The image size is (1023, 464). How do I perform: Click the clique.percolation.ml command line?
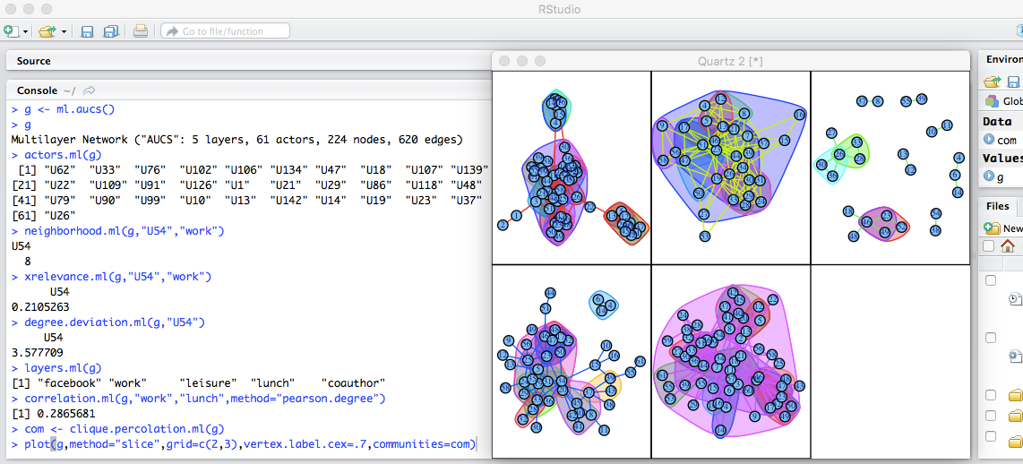(x=118, y=429)
